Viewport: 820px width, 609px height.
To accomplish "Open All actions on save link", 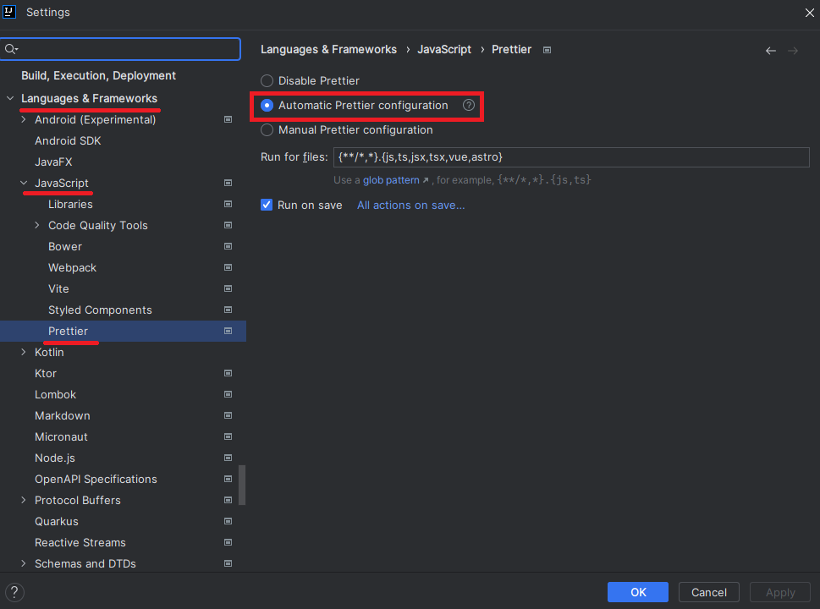I will pos(411,206).
